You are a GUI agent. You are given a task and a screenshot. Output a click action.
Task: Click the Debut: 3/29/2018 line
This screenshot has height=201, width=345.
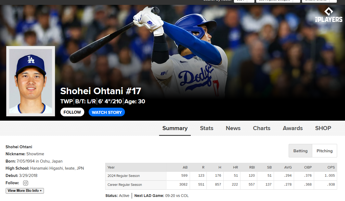(x=22, y=175)
